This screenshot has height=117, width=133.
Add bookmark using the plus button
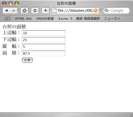click(46, 10)
